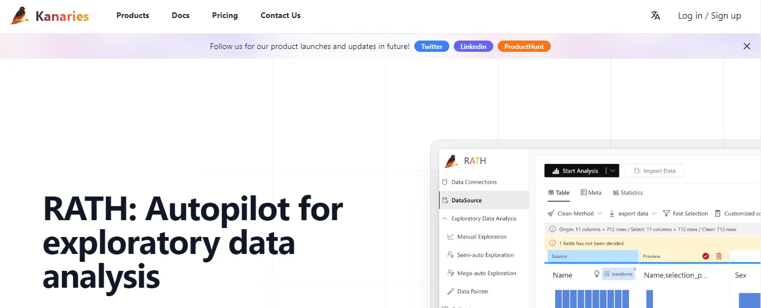Switch to the Meta tab

[591, 193]
